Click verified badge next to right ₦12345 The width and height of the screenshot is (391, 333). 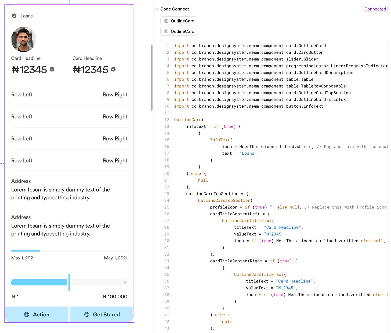113,69
